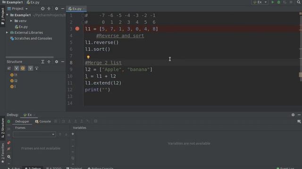This screenshot has width=302, height=169.
Task: Remove the breakpoint on line 3
Action: click(x=77, y=29)
